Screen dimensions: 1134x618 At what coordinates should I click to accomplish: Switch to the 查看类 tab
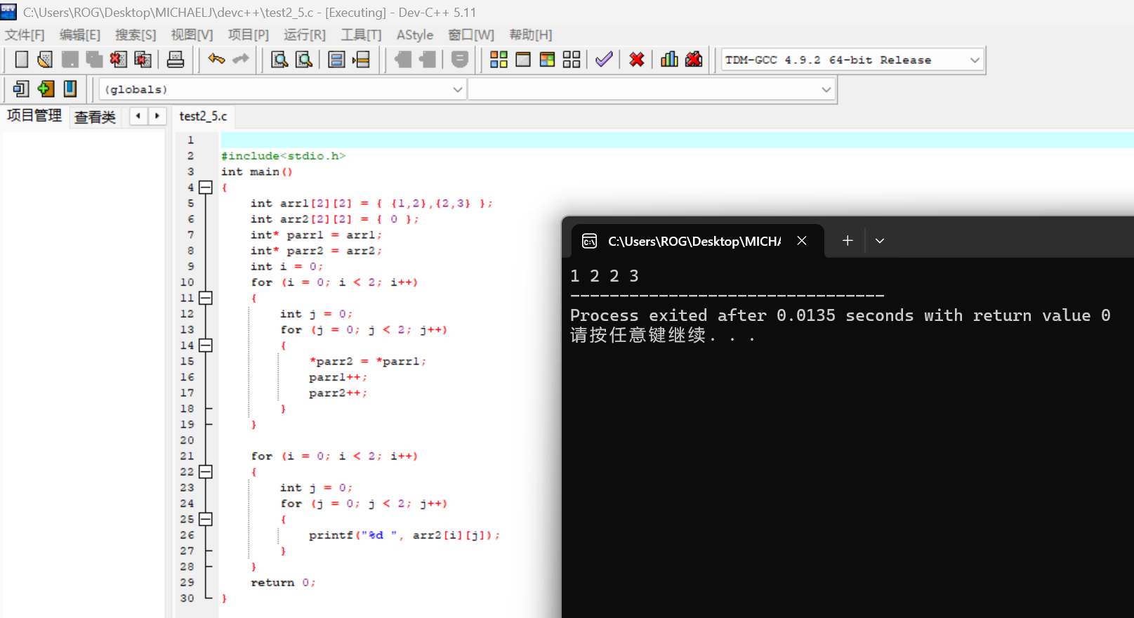click(95, 117)
